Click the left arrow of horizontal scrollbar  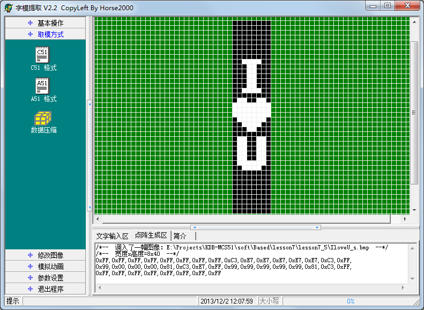98,219
